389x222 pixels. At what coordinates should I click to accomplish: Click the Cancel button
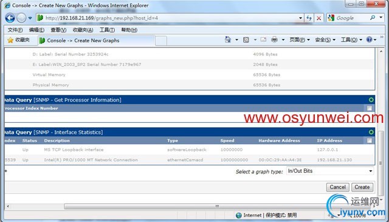(x=338, y=187)
